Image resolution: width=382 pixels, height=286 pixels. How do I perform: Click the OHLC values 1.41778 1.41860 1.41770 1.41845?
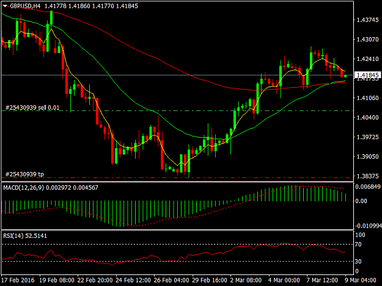pos(91,6)
